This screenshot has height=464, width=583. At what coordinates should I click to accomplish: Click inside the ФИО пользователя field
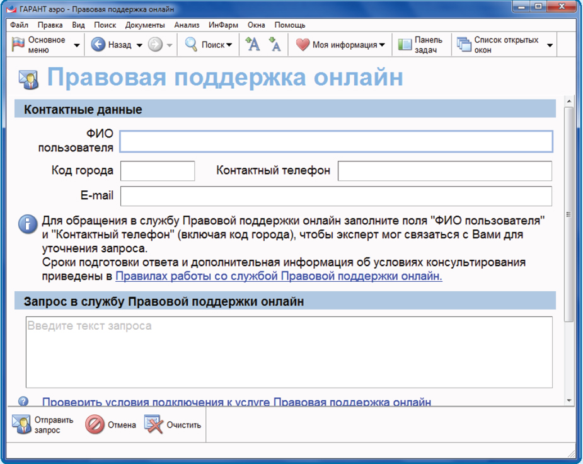[x=337, y=141]
